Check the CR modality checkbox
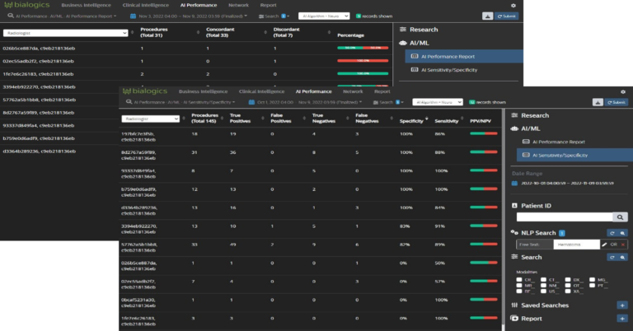The width and height of the screenshot is (633, 331). [x=519, y=279]
